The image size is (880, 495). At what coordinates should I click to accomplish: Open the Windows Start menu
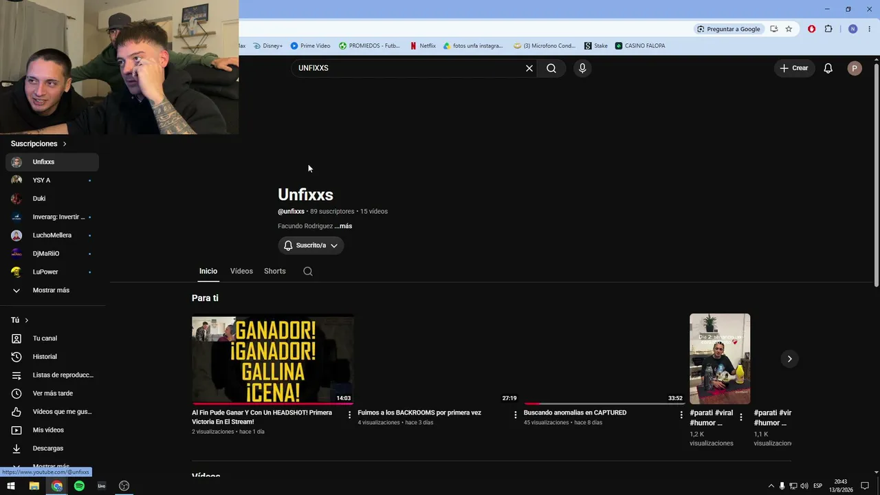click(x=11, y=486)
